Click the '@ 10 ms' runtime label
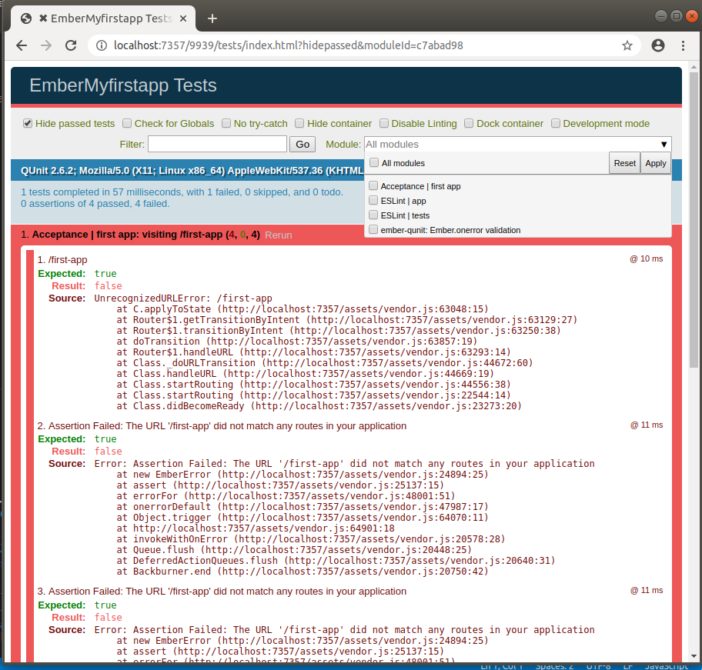Viewport: 702px width, 670px height. coord(646,259)
